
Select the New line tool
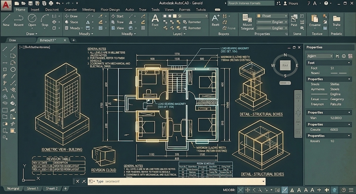[6, 20]
